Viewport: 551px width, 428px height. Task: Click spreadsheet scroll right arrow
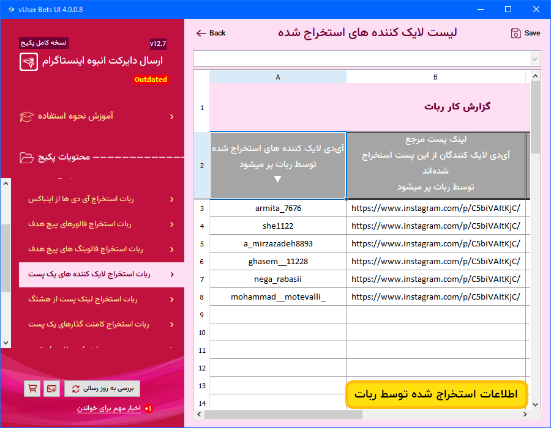tap(525, 415)
